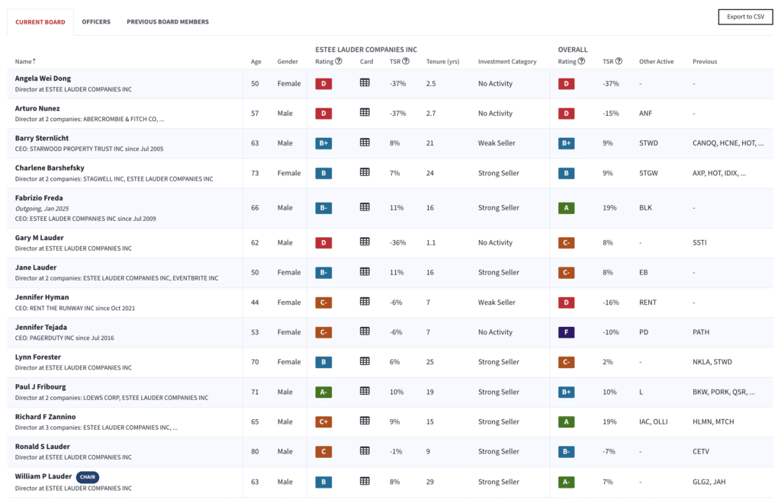The height and width of the screenshot is (503, 781).
Task: Click STWD in Barry Sternlicht's Other Active cell
Action: tap(648, 143)
